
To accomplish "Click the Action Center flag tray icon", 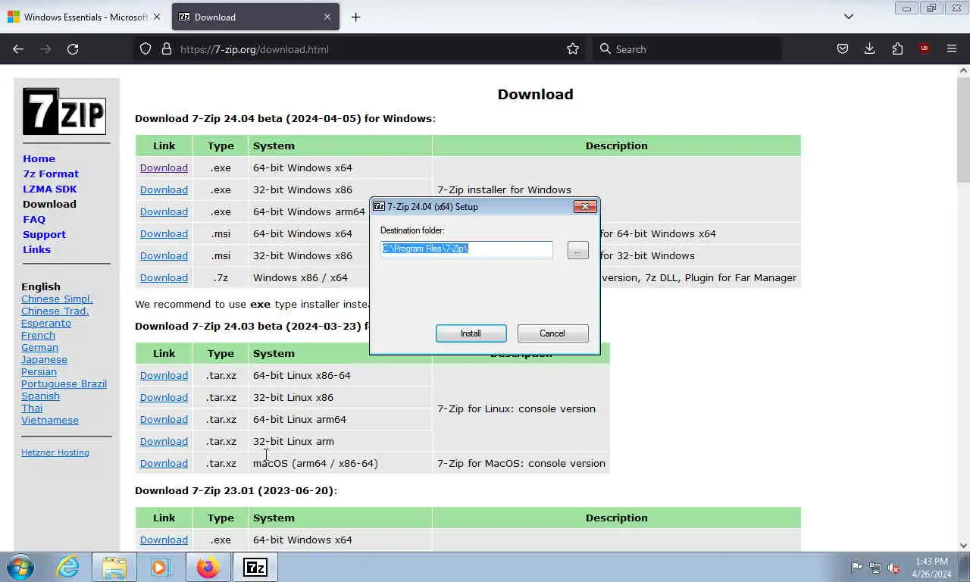I will point(856,568).
